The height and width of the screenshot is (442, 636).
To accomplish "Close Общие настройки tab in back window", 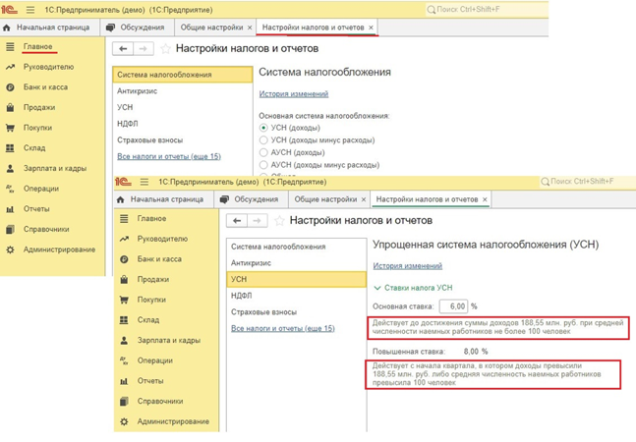I will (250, 28).
